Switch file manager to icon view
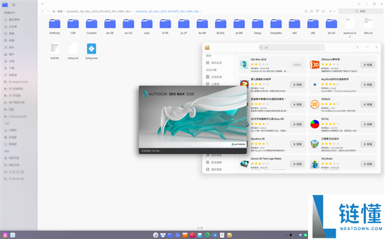 tap(306, 12)
